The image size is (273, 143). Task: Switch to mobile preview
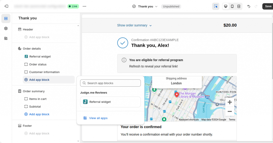(x=232, y=6)
